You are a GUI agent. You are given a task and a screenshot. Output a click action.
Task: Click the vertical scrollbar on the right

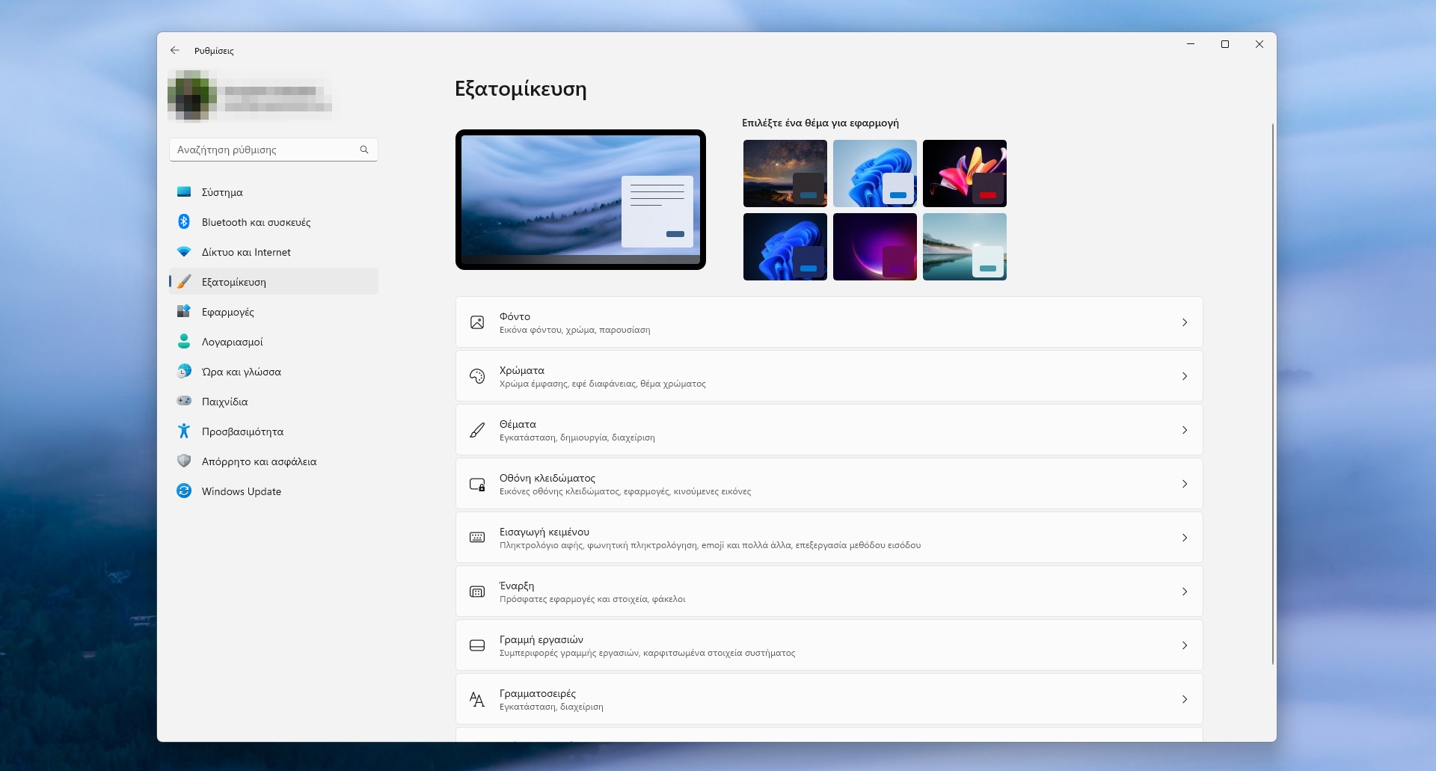click(1272, 393)
